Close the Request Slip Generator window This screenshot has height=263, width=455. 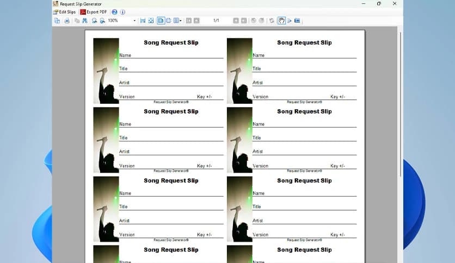pos(395,4)
